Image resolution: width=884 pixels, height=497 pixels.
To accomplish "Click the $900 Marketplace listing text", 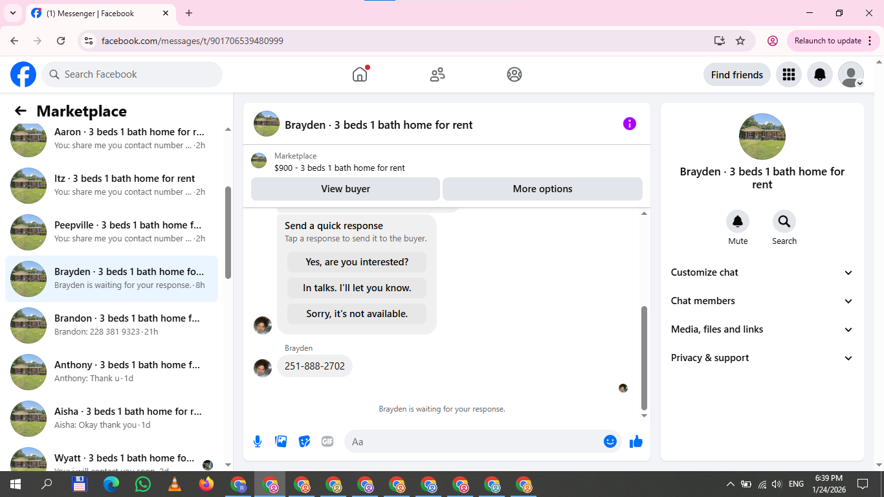I will pyautogui.click(x=340, y=168).
